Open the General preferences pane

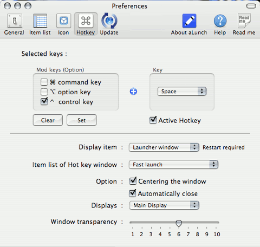tap(14, 25)
